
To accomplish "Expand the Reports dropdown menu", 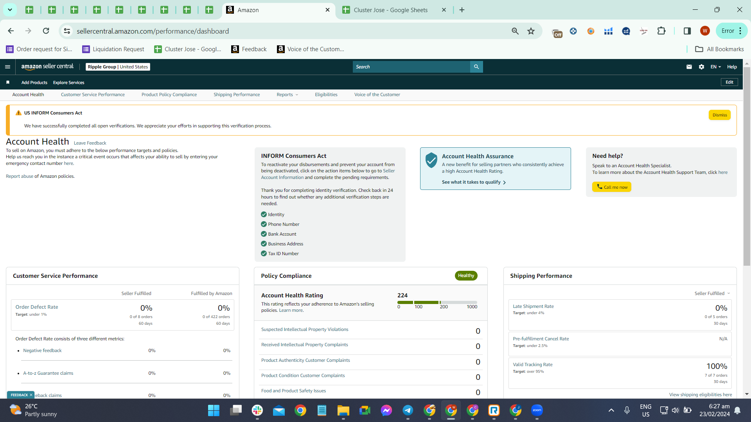I will tap(287, 95).
